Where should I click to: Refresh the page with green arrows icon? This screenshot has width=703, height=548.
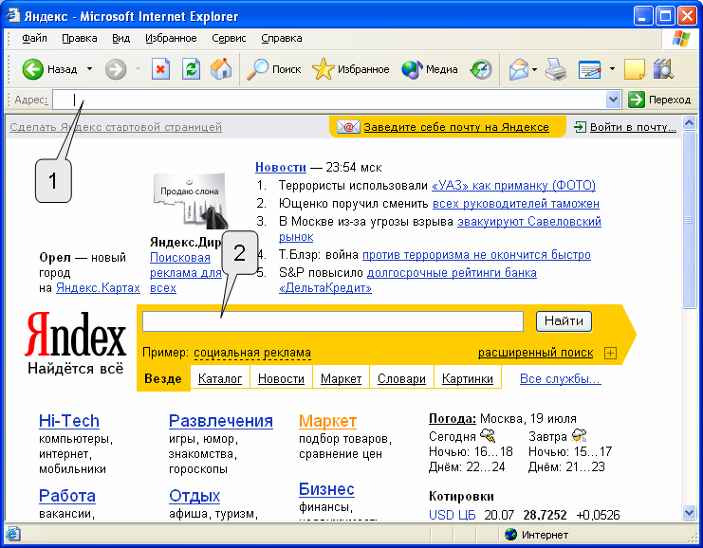[192, 69]
